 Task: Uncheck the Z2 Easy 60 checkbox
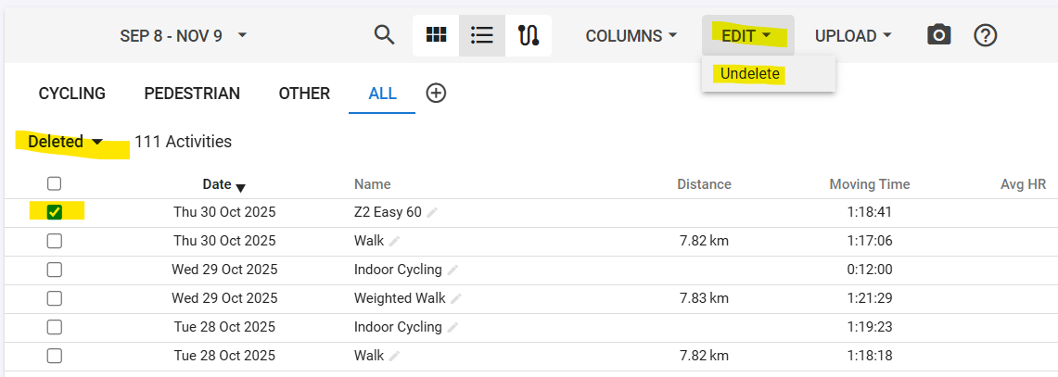tap(55, 212)
